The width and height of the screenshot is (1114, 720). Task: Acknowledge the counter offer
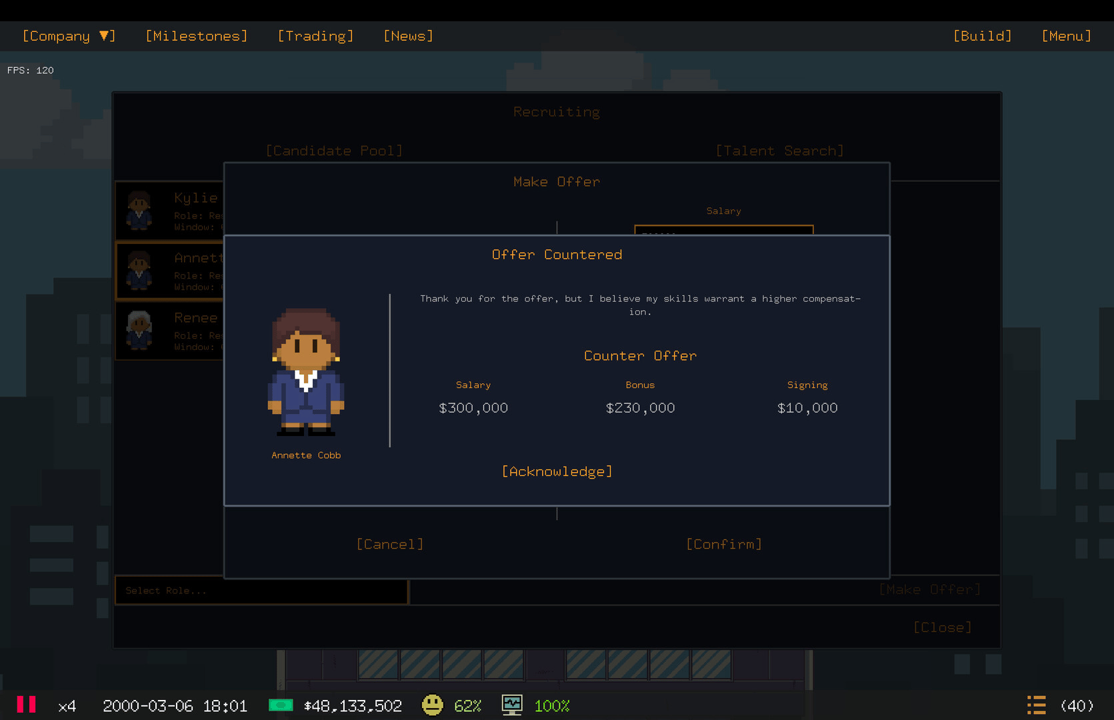coord(557,471)
